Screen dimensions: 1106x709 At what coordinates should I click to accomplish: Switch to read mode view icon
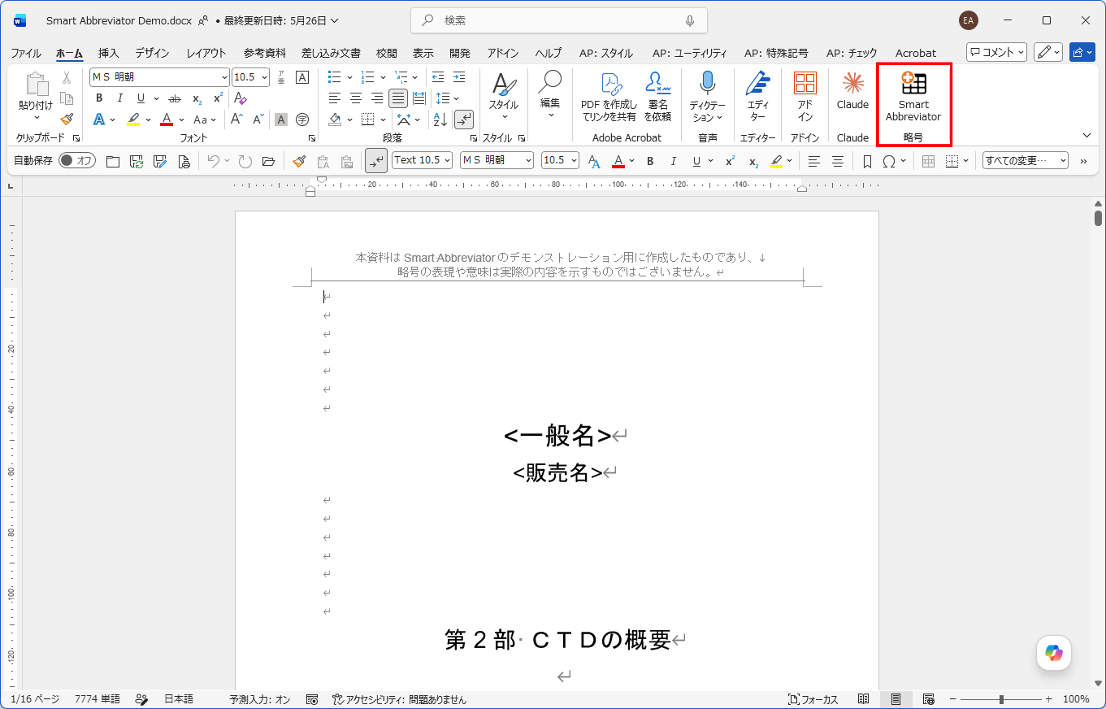(x=863, y=699)
